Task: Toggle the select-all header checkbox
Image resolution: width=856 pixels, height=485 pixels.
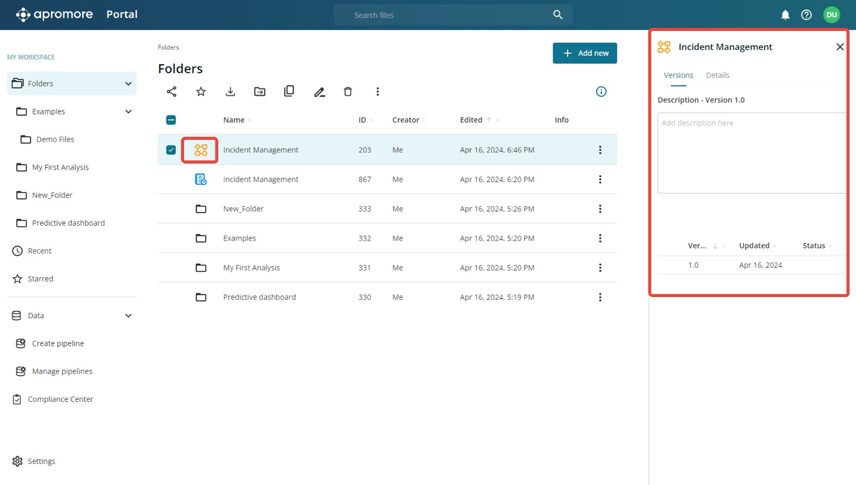Action: tap(171, 120)
